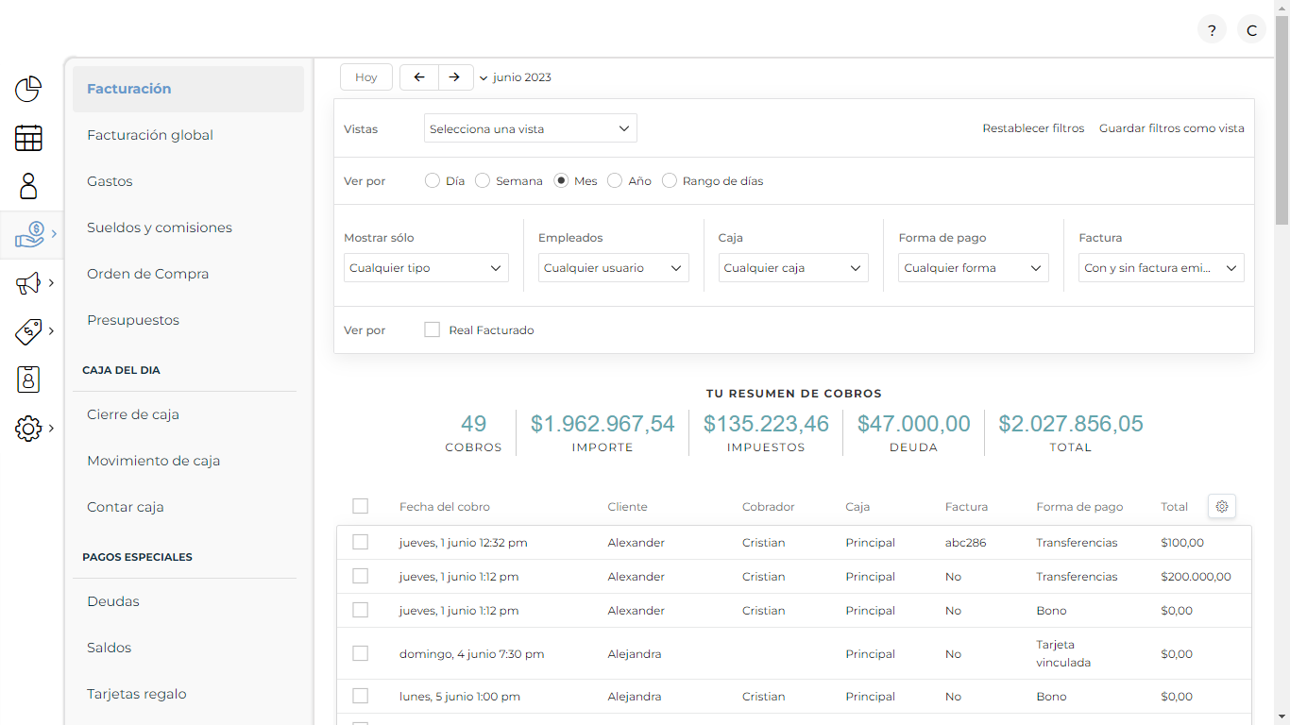Open the price tag sidebar icon
The image size is (1290, 725).
(x=28, y=331)
